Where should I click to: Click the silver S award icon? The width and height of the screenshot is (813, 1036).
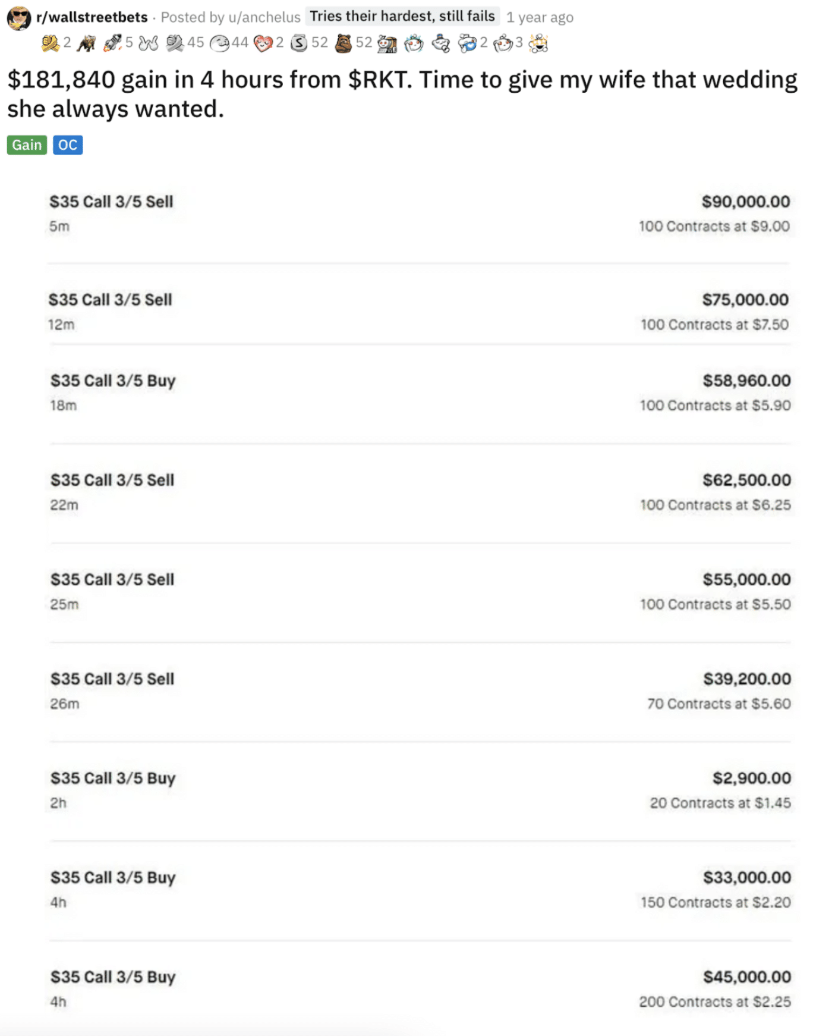coord(299,43)
